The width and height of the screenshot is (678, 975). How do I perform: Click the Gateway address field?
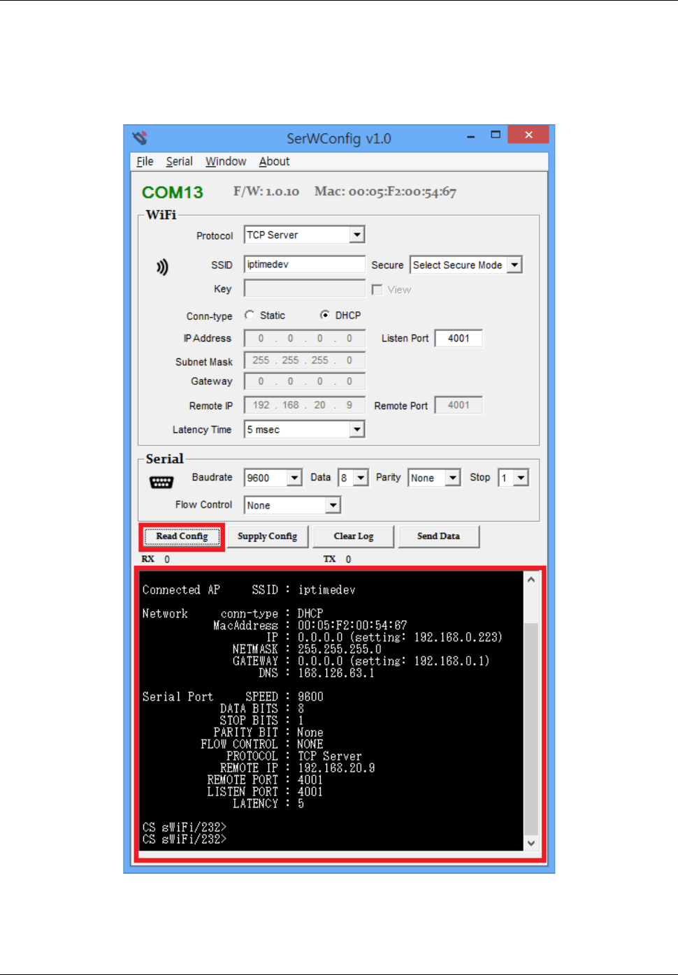point(305,381)
